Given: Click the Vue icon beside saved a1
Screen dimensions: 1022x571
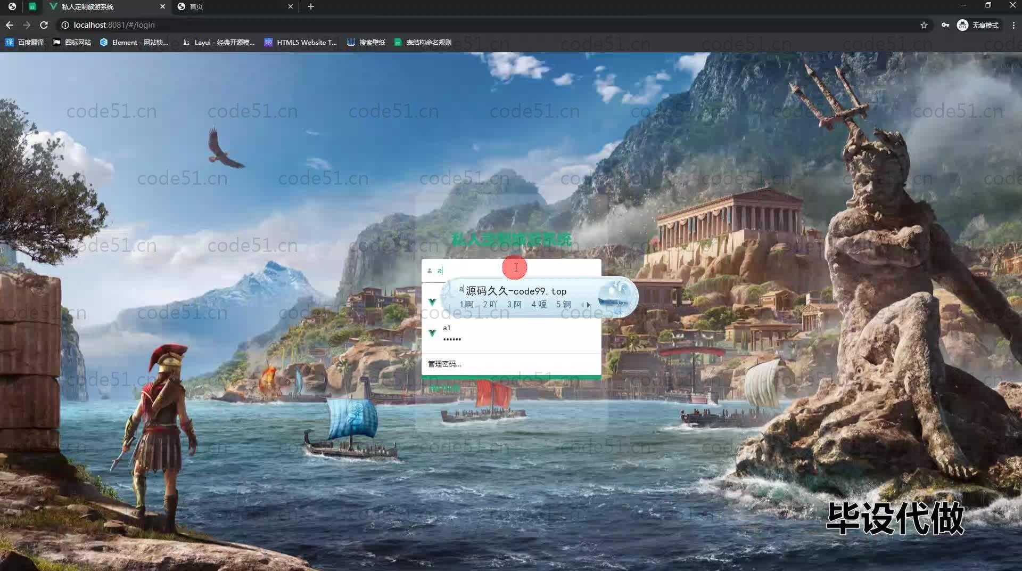Looking at the screenshot, I should pos(432,333).
